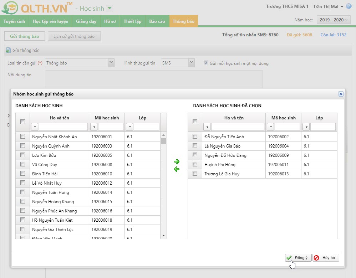Image resolution: width=356 pixels, height=278 pixels.
Task: Focus selected list Họ và tên filter field
Action: 238,127
